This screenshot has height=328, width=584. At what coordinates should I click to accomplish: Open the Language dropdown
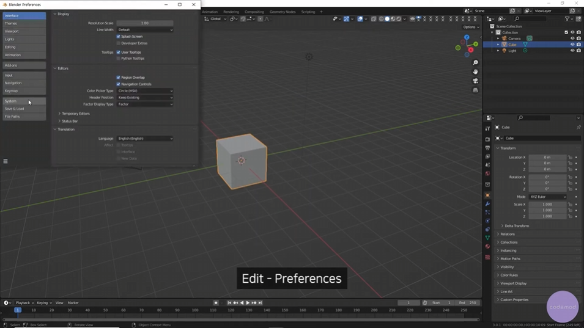145,138
